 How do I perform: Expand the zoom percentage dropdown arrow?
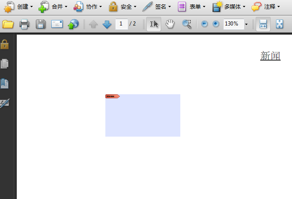tap(247, 24)
